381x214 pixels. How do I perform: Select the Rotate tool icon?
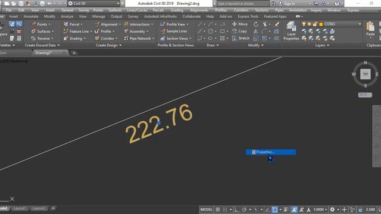(x=255, y=24)
